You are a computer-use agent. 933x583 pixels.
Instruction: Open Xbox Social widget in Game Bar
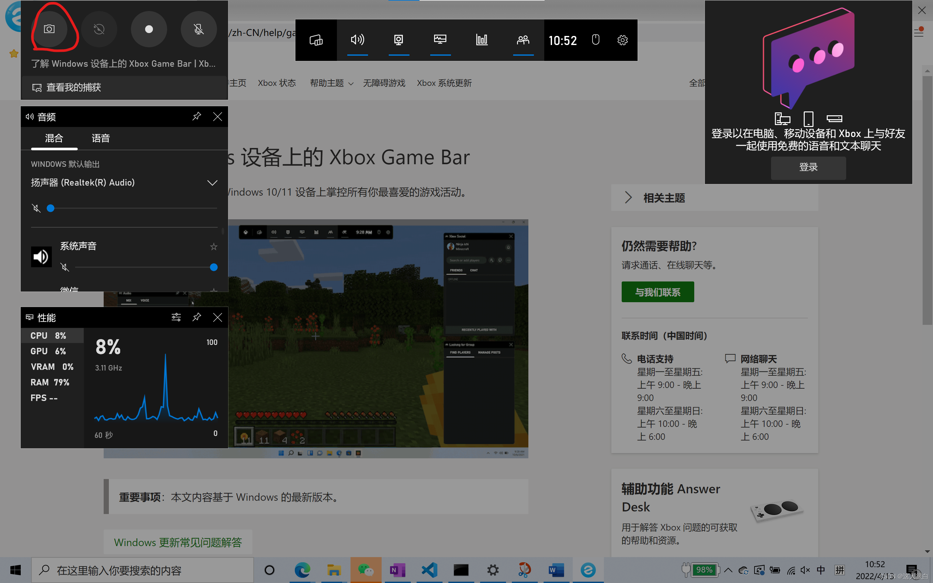coord(523,40)
